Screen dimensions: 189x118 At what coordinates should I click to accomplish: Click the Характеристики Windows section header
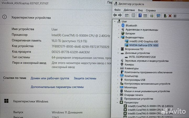[x=31, y=101]
